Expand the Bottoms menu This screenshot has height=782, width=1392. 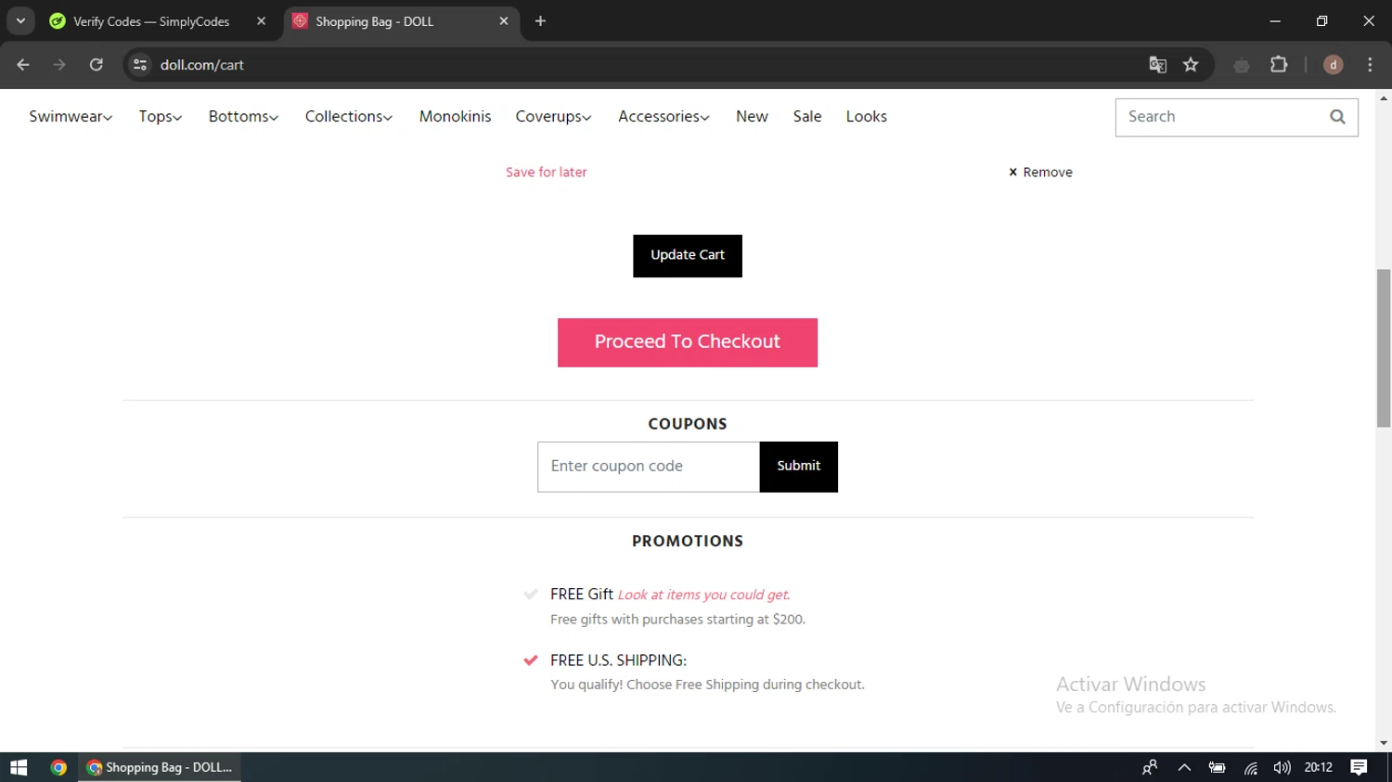(243, 116)
